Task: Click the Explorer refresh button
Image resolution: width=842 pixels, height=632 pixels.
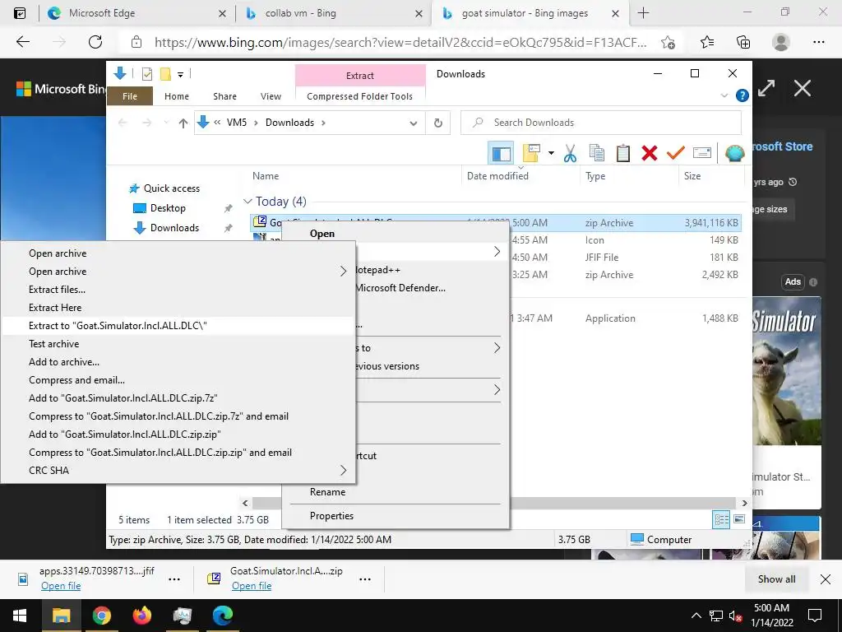Action: point(438,123)
